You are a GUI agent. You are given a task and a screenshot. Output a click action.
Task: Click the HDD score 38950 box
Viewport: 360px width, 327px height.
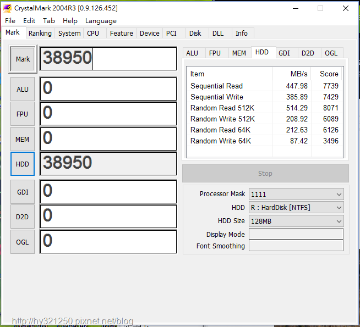tap(108, 164)
